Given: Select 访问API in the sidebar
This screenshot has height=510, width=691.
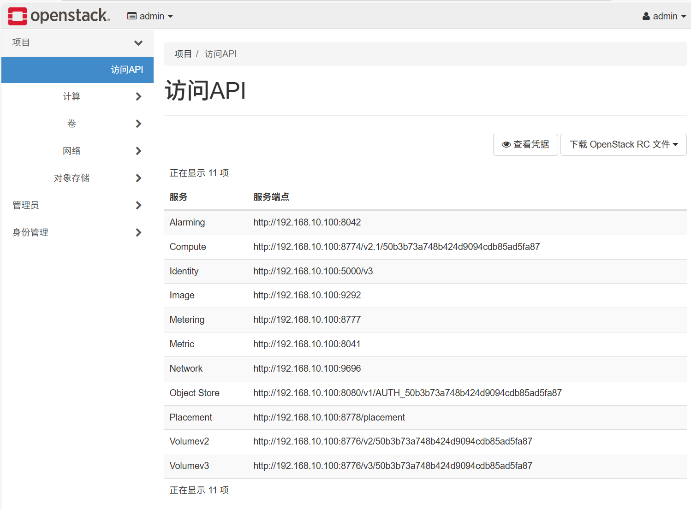Looking at the screenshot, I should pos(127,70).
